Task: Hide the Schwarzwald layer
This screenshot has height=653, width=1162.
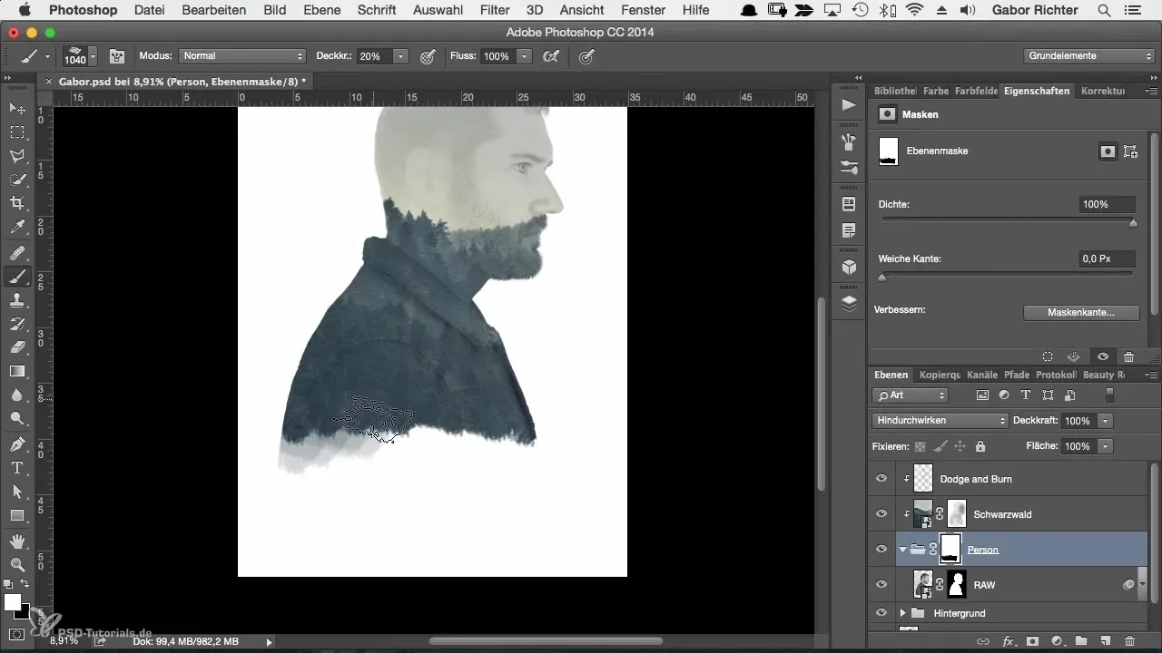Action: 881,514
